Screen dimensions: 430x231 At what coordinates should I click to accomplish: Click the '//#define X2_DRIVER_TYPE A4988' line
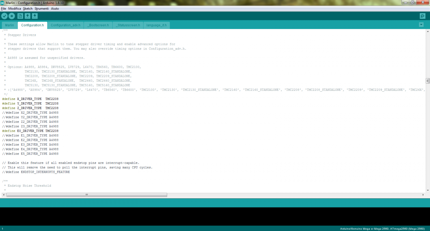coord(30,112)
